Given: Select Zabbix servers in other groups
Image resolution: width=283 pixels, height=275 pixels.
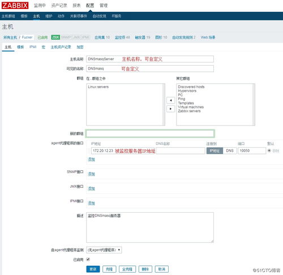Looking at the screenshot, I should point(189,111).
